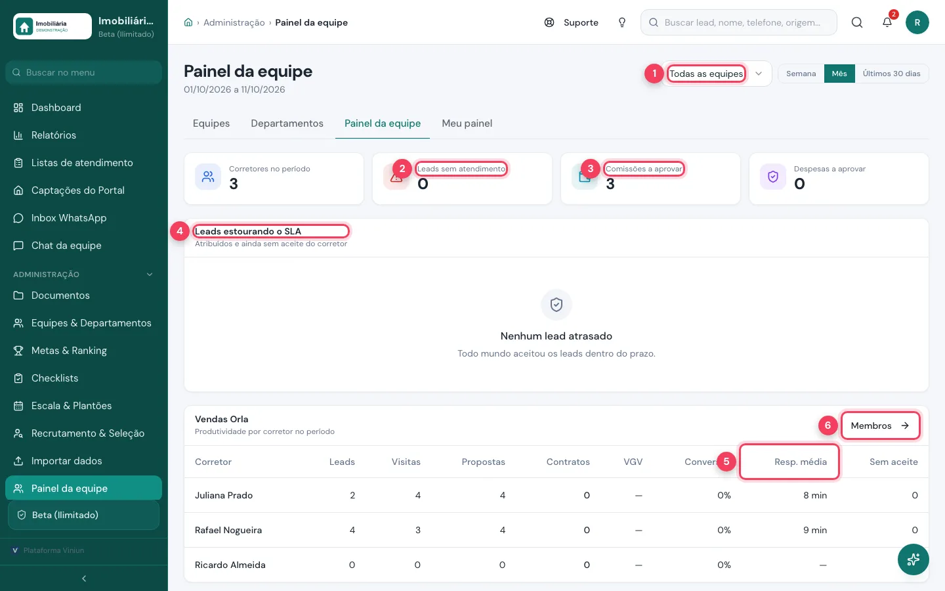Click the lightbulb tips icon
The height and width of the screenshot is (591, 945).
pos(622,22)
